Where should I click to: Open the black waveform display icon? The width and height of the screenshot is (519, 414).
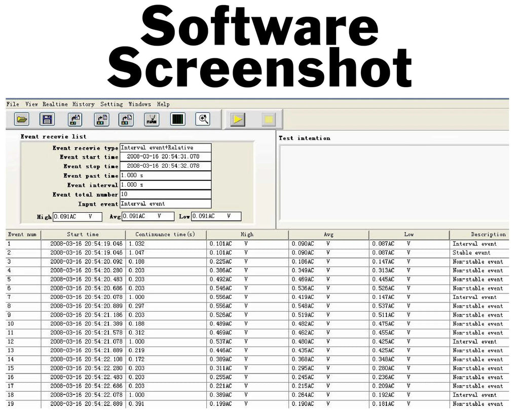tap(177, 120)
